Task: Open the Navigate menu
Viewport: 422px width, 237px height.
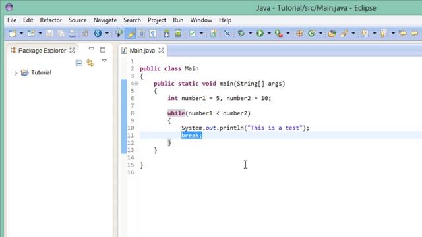Action: point(105,20)
